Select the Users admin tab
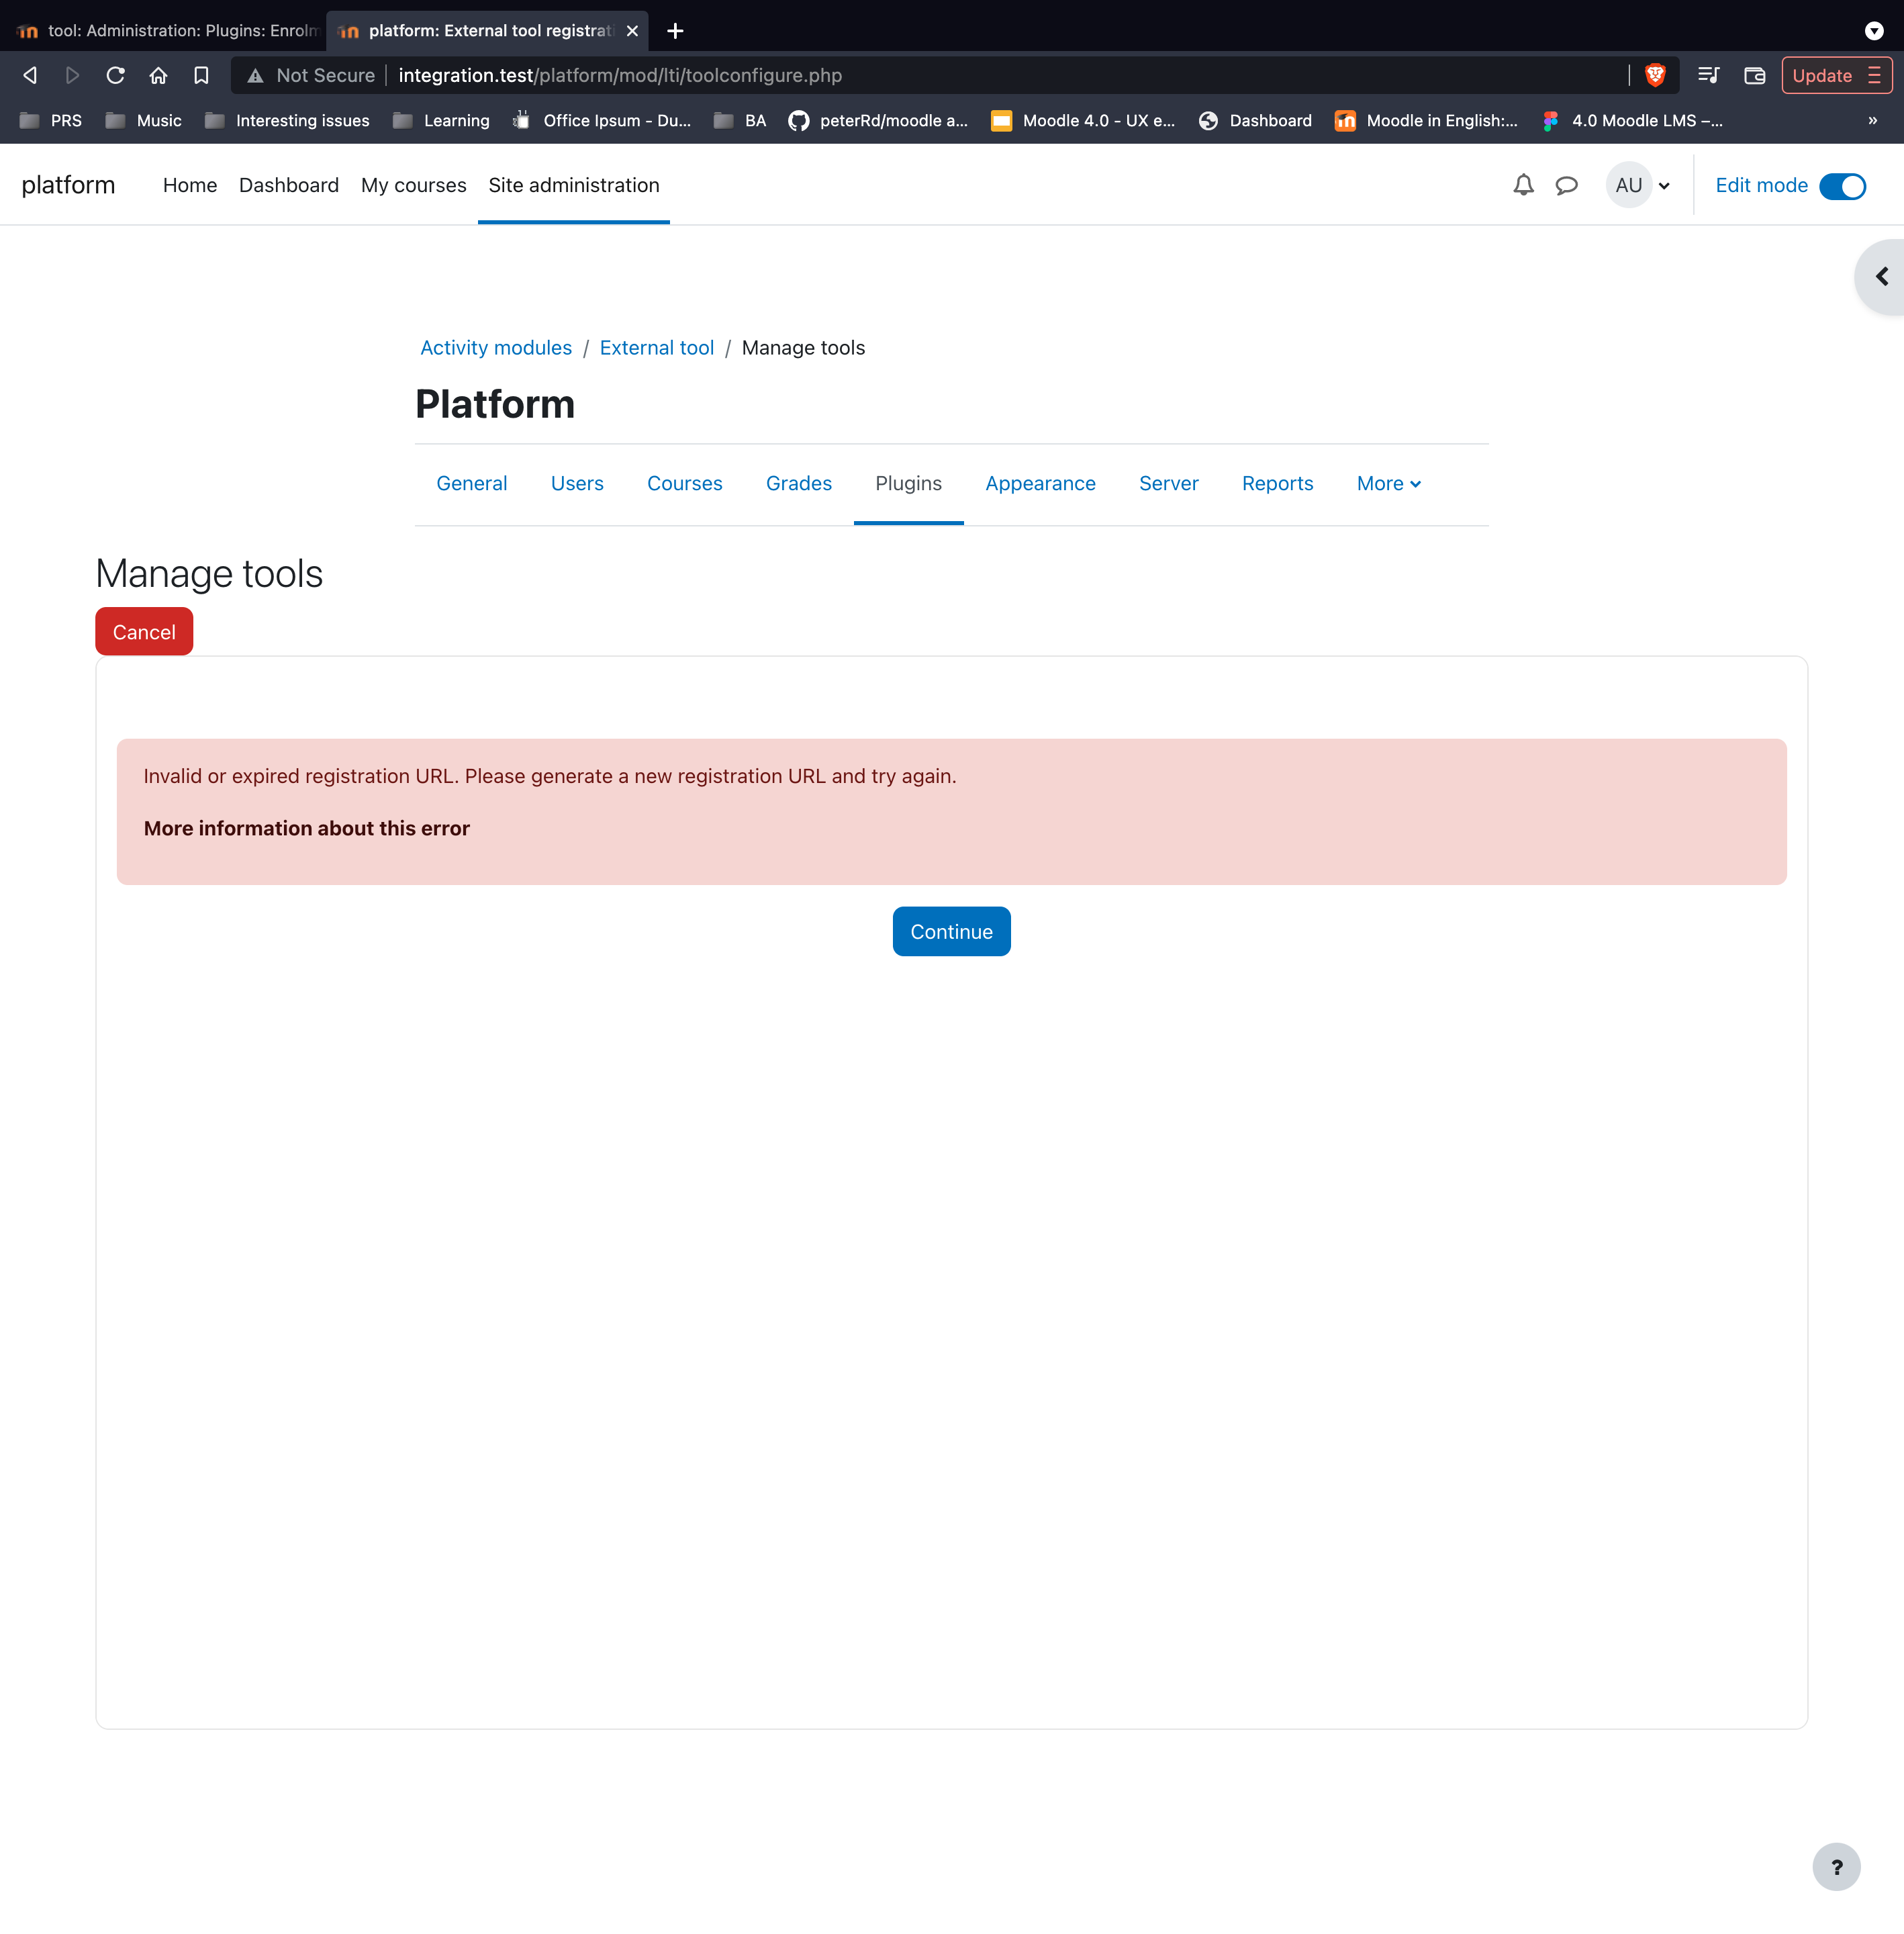This screenshot has width=1904, height=1934. (x=577, y=483)
